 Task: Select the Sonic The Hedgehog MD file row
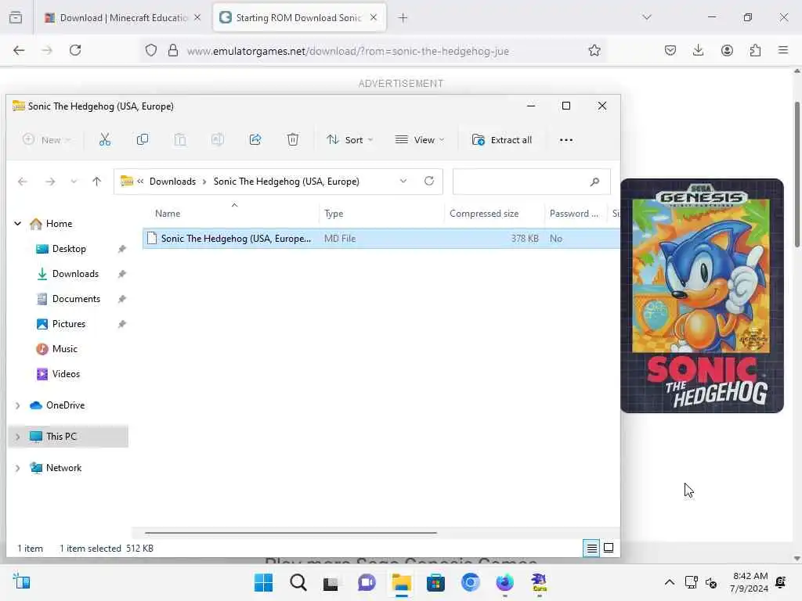point(381,239)
